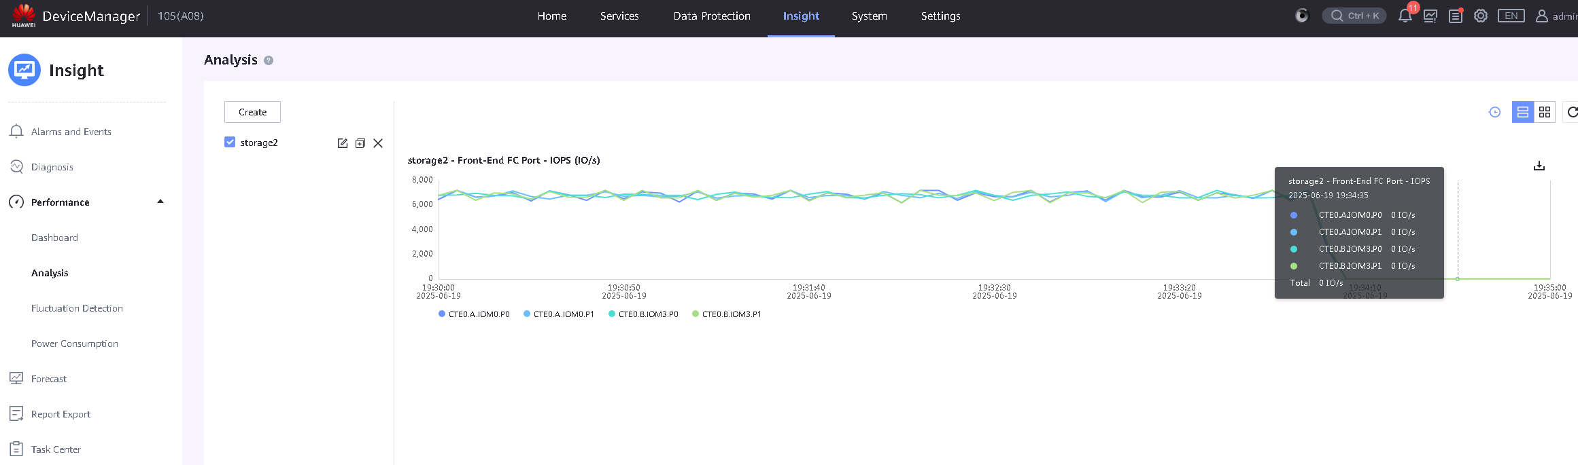Viewport: 1578px width, 465px height.
Task: Refresh the analysis charts
Action: pos(1571,112)
